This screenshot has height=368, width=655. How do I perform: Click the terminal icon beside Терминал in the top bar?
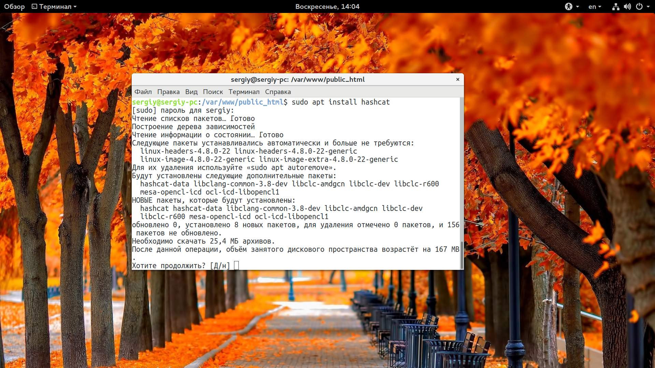coord(34,6)
